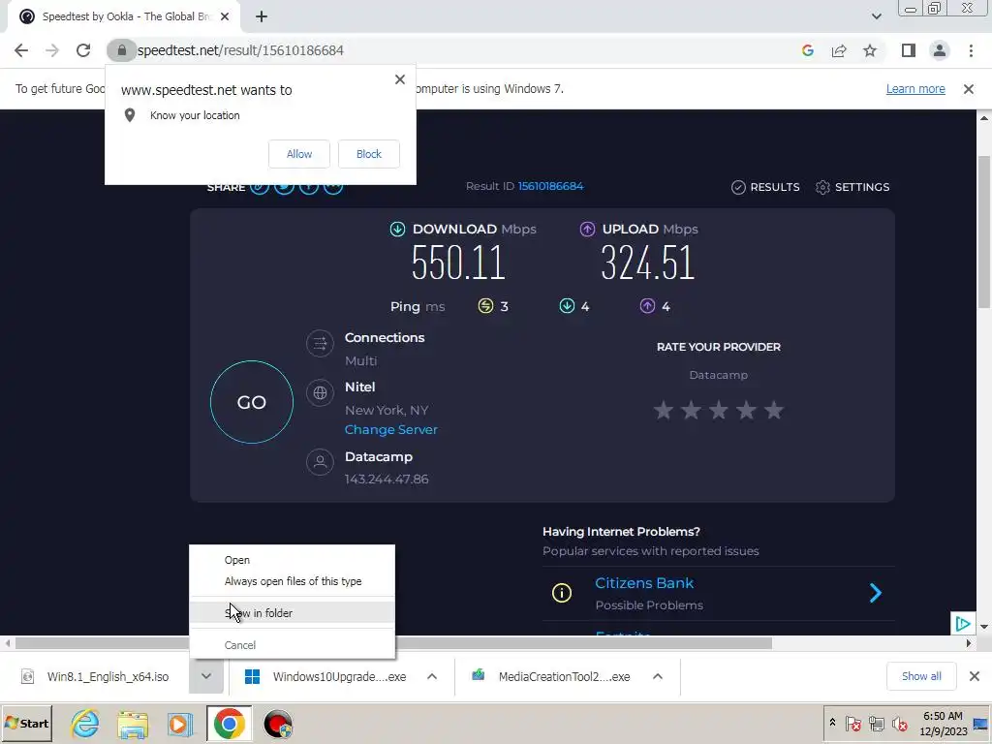Open Windows Media Player from the taskbar
Image resolution: width=992 pixels, height=744 pixels.
179,725
